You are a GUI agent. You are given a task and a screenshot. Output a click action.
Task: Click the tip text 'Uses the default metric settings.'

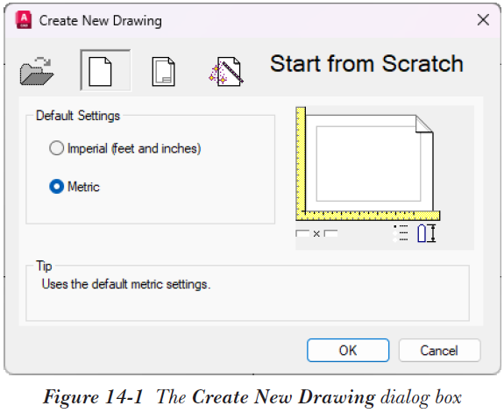click(x=126, y=284)
